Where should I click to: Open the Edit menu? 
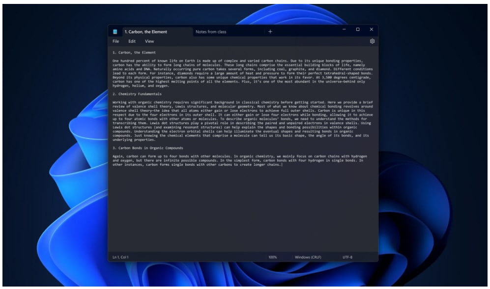coord(131,42)
